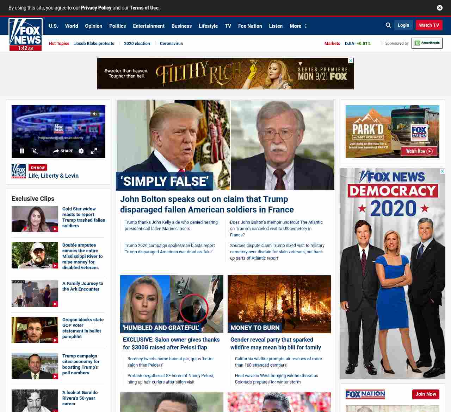This screenshot has height=412, width=451.
Task: Click Join Now for Fox Nation
Action: tap(425, 394)
